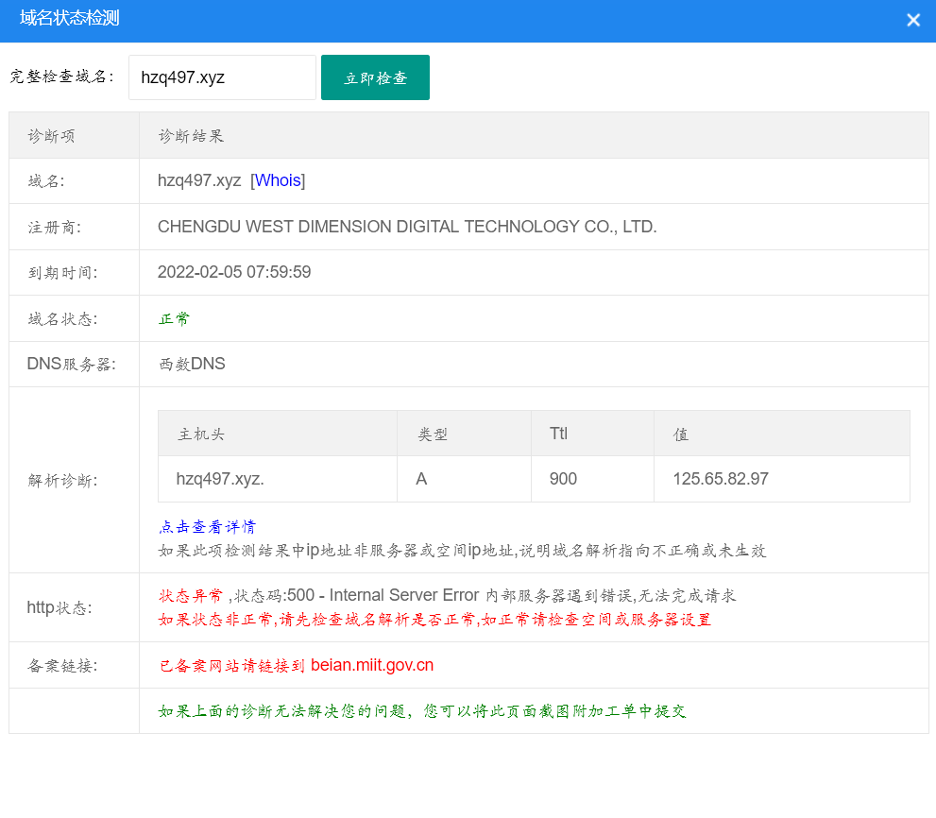Viewport: 936px width, 818px height.
Task: Open the Whois link
Action: click(278, 180)
